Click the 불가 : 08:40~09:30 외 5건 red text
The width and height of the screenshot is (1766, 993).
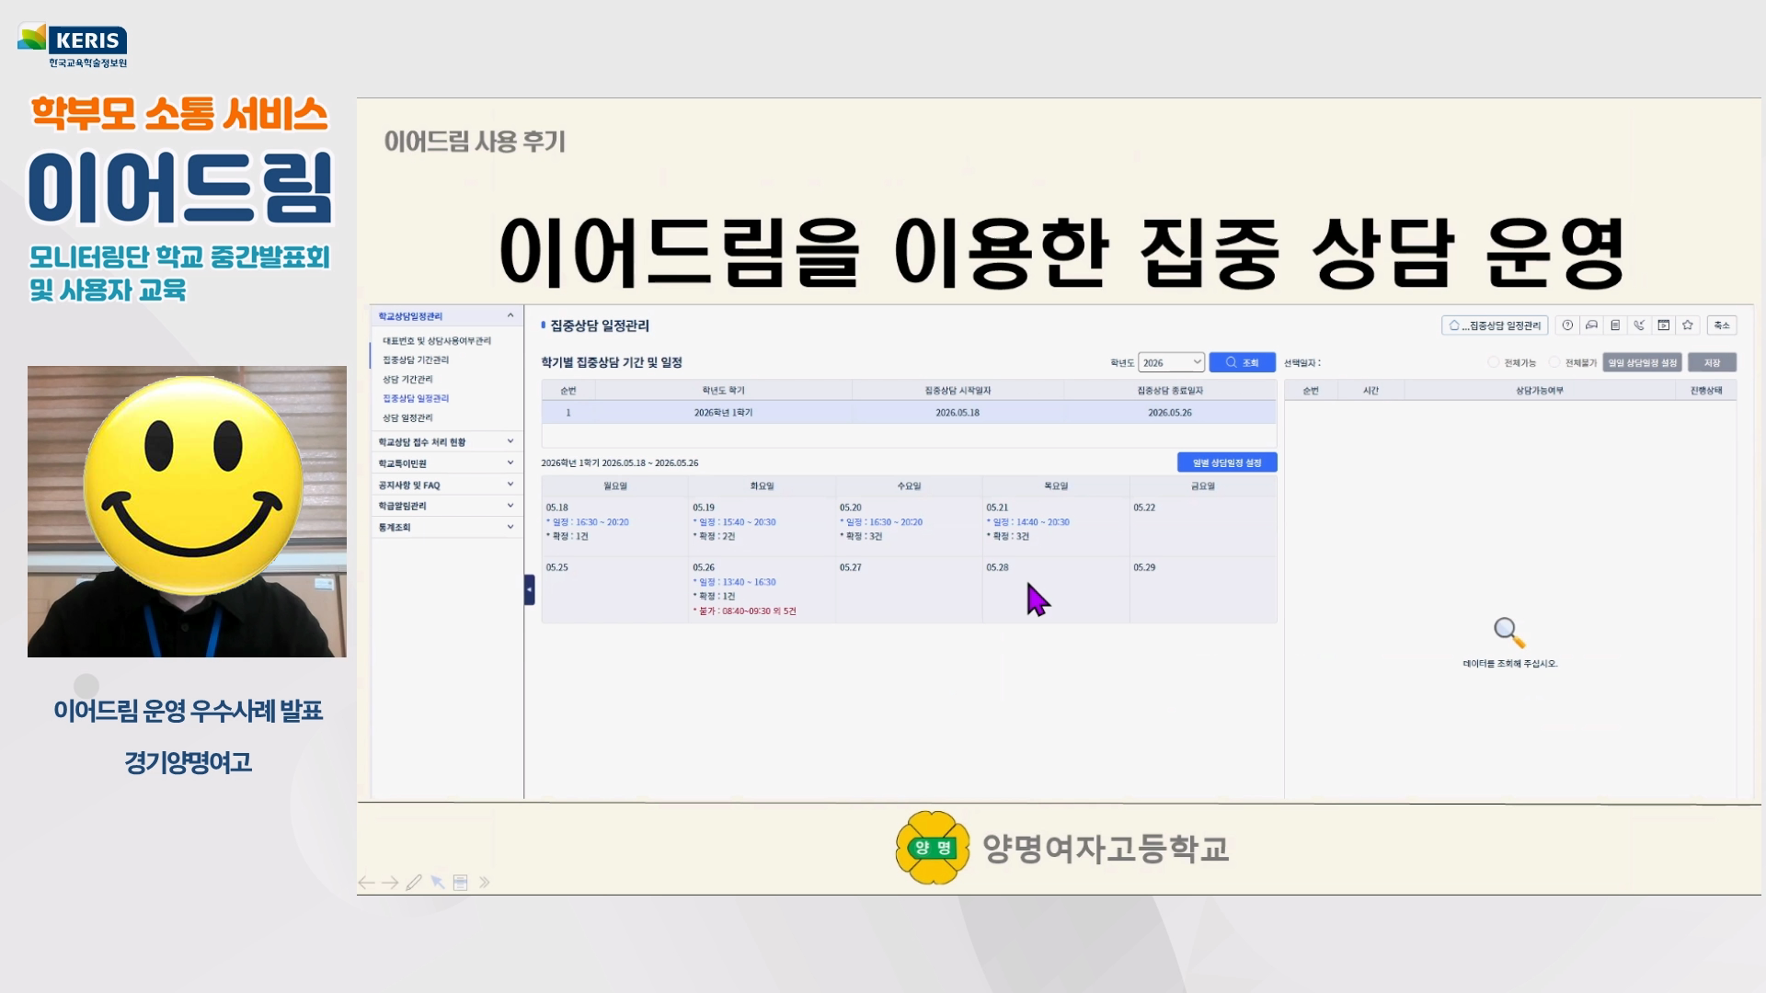click(745, 611)
